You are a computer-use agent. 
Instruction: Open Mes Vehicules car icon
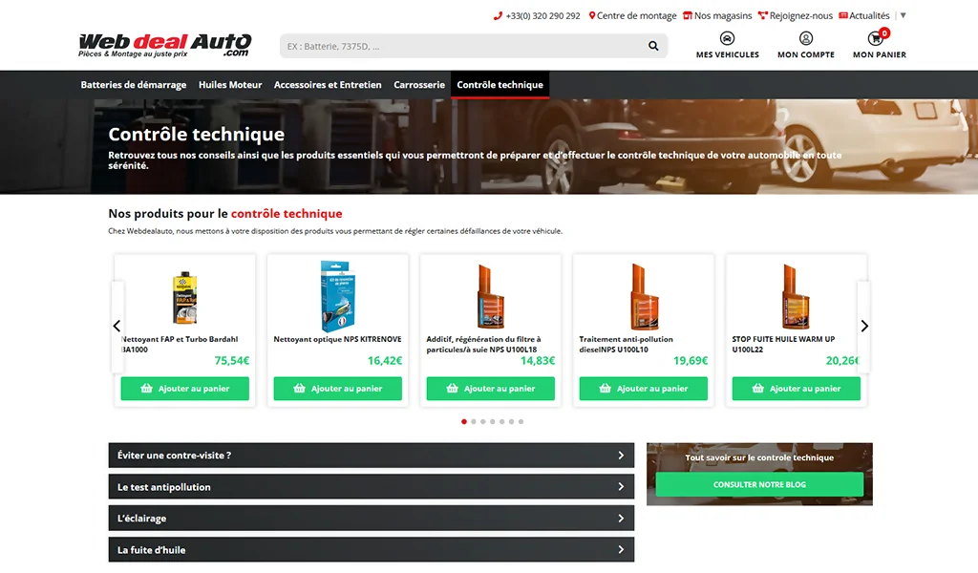pos(727,39)
